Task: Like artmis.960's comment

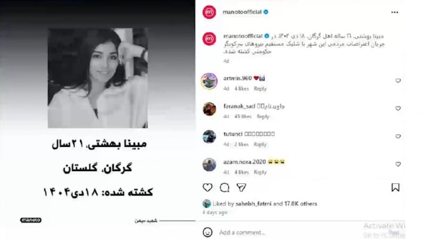Action: point(398,81)
